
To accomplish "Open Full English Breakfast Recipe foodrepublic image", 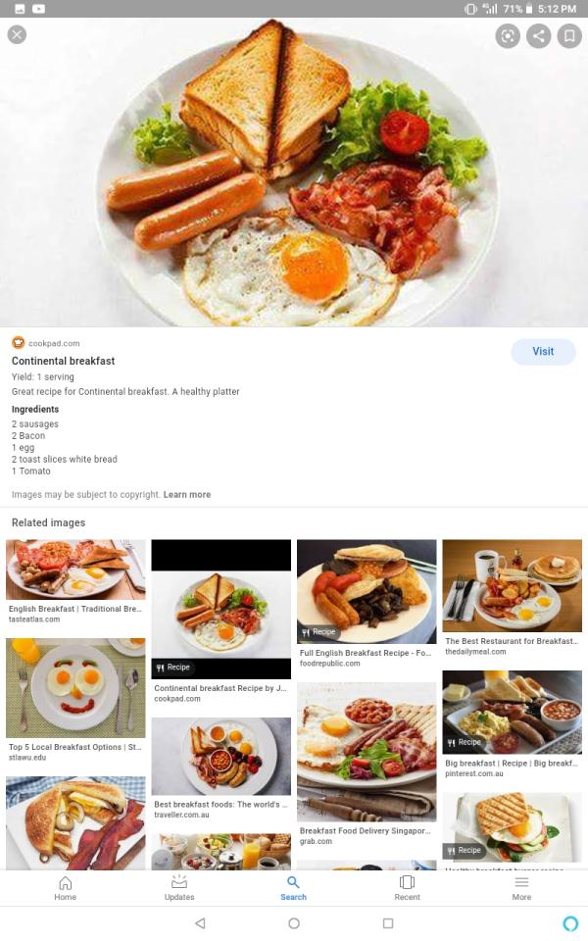I will point(367,591).
